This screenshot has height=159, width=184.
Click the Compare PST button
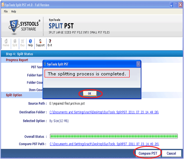tap(148, 153)
